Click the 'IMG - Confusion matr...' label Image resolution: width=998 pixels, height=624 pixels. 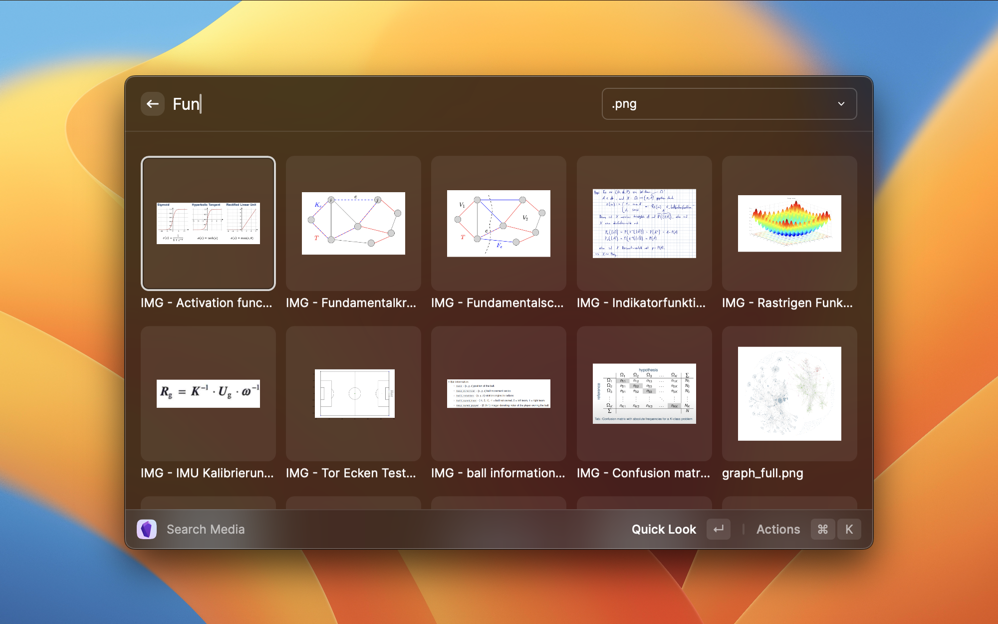pyautogui.click(x=643, y=473)
